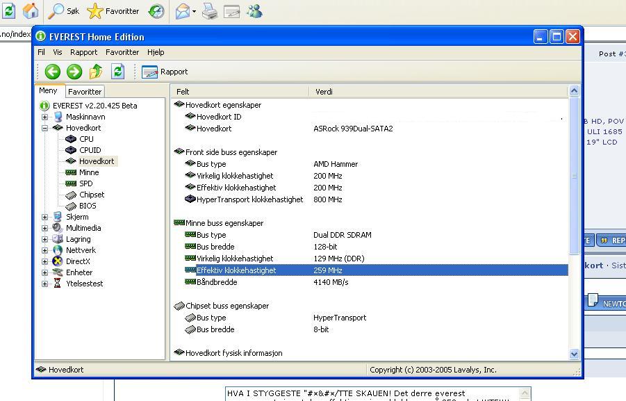Image resolution: width=626 pixels, height=401 pixels.
Task: Open the Fil menu
Action: point(41,52)
